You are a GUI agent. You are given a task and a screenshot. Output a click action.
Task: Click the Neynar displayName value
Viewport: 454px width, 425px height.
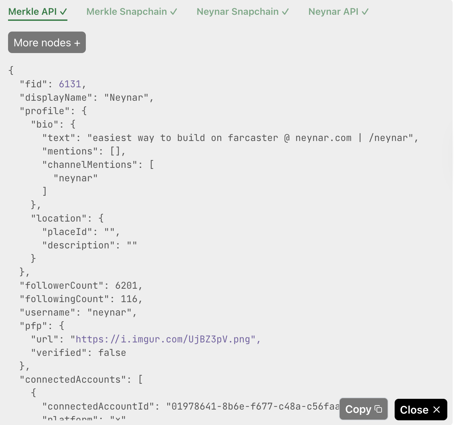(x=126, y=98)
